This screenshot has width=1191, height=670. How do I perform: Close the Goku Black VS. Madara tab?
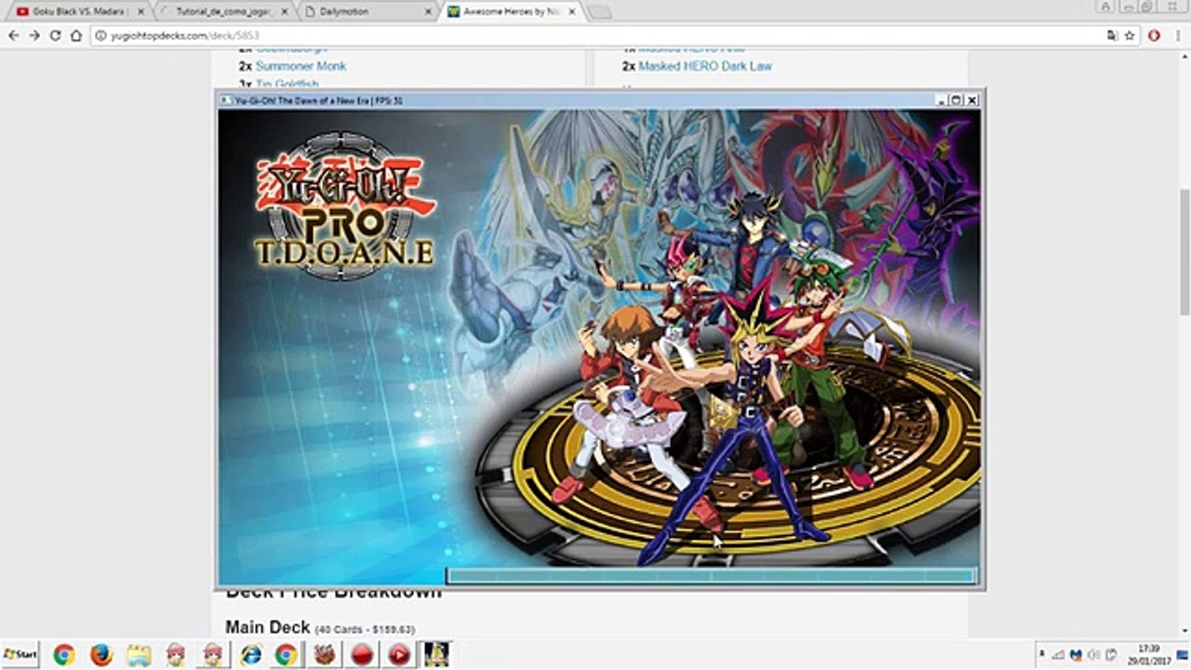coord(141,12)
